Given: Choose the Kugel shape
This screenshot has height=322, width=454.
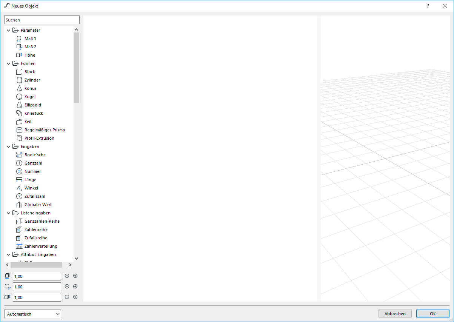Looking at the screenshot, I should click(x=30, y=96).
